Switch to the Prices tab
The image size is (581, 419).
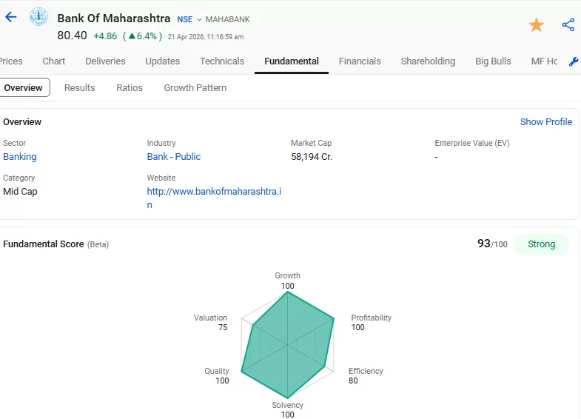click(11, 61)
